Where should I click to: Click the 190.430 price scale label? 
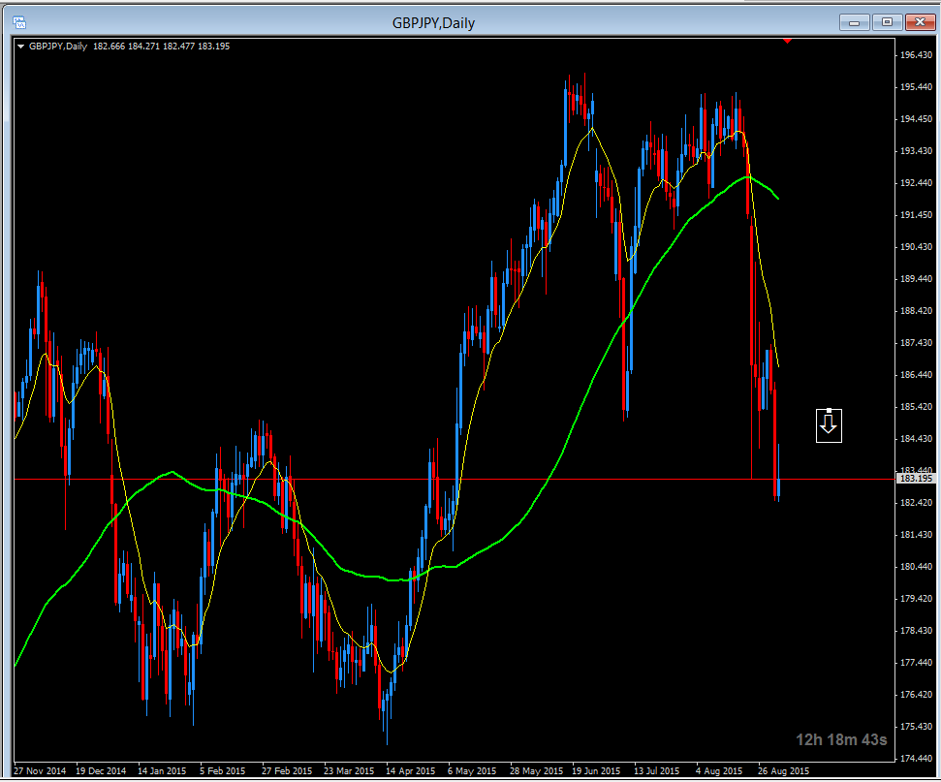(x=915, y=247)
